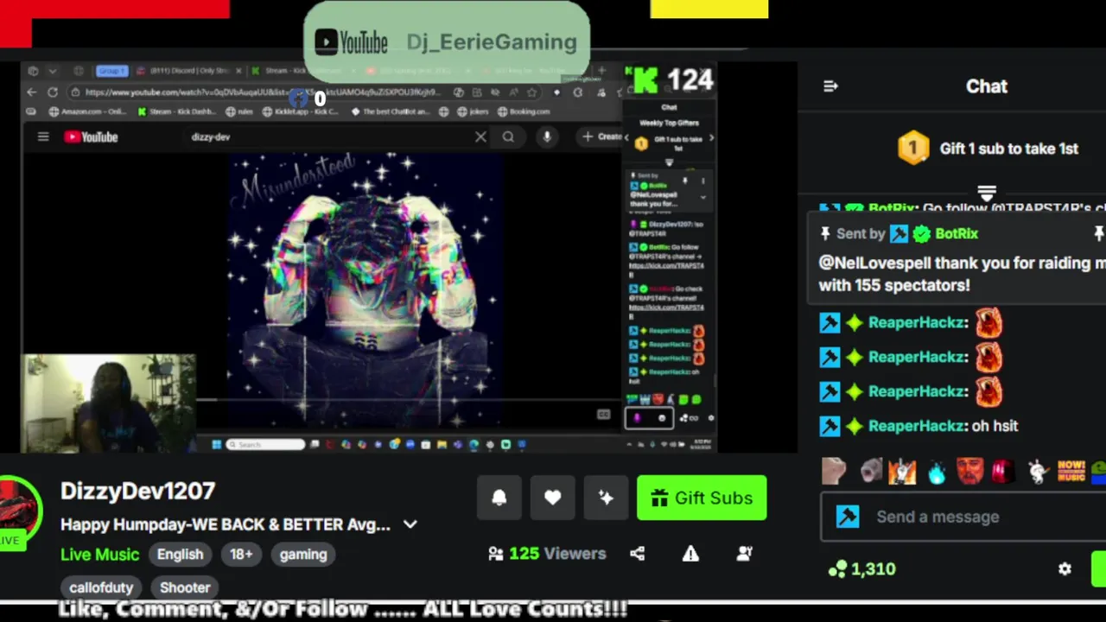Viewport: 1106px width, 622px height.
Task: Click the DizzyDev1207 channel name
Action: (x=137, y=491)
